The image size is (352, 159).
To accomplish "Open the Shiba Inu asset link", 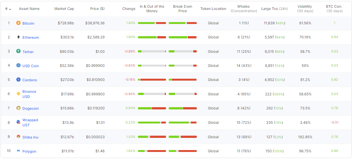I will point(30,137).
